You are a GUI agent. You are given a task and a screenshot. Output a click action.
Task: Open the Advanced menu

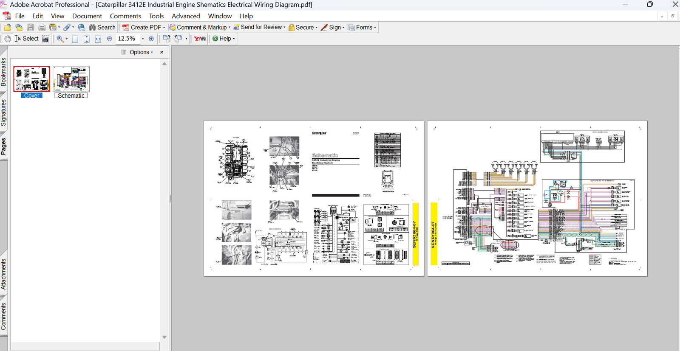tap(186, 16)
